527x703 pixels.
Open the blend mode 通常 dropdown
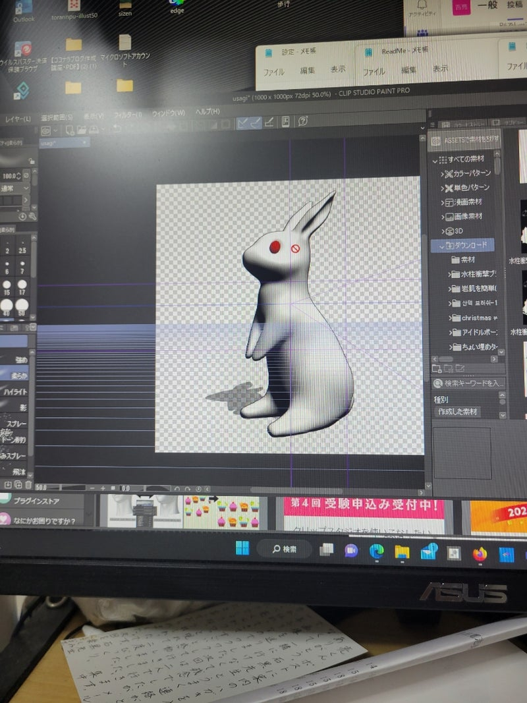coord(14,188)
